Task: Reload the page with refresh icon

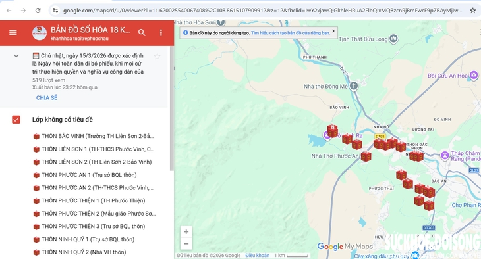Action: (x=38, y=11)
